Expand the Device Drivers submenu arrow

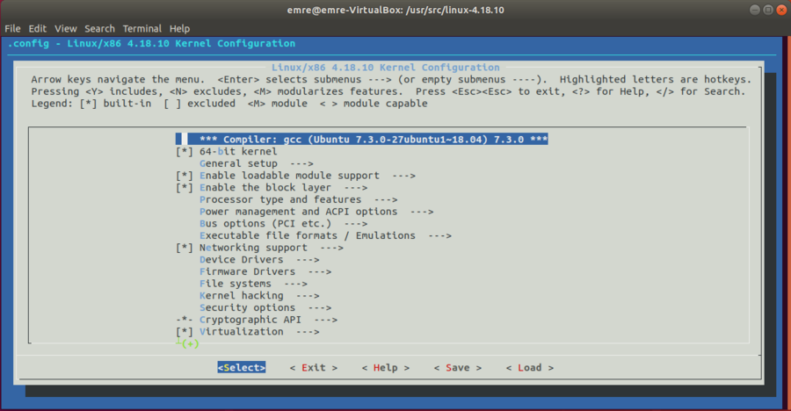point(308,260)
